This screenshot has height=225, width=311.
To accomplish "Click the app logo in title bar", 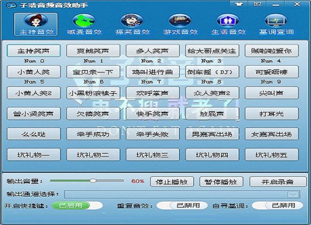I will [x=11, y=5].
